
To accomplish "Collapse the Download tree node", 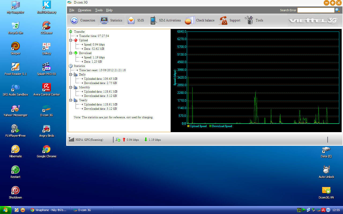I will coord(71,53).
